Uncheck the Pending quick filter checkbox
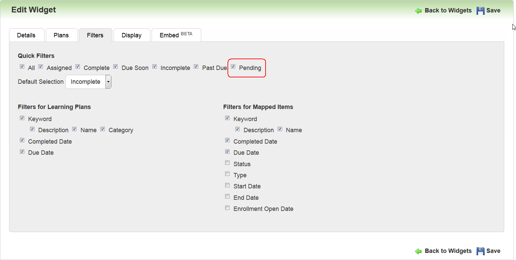The height and width of the screenshot is (260, 516). (x=233, y=67)
